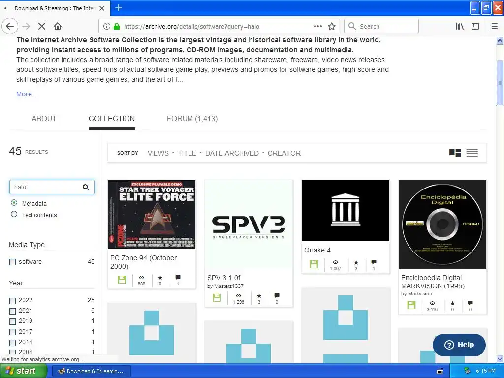This screenshot has height=378, width=504.
Task: Open the page actions three-dot menu
Action: [x=317, y=27]
